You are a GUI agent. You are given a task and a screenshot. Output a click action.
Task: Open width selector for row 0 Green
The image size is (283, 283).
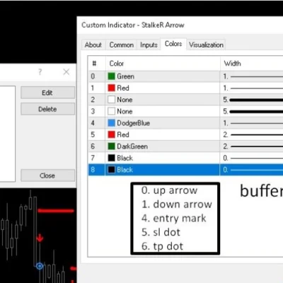click(251, 76)
